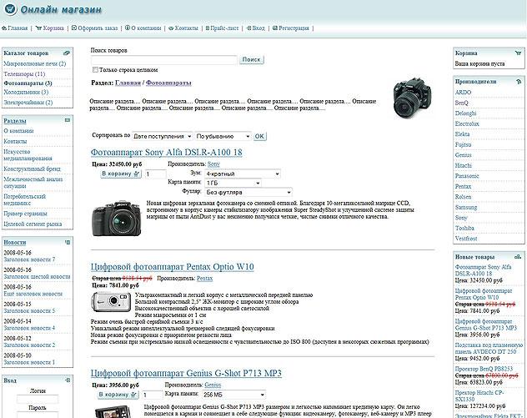Select ARDO in manufacturers list

[463, 92]
